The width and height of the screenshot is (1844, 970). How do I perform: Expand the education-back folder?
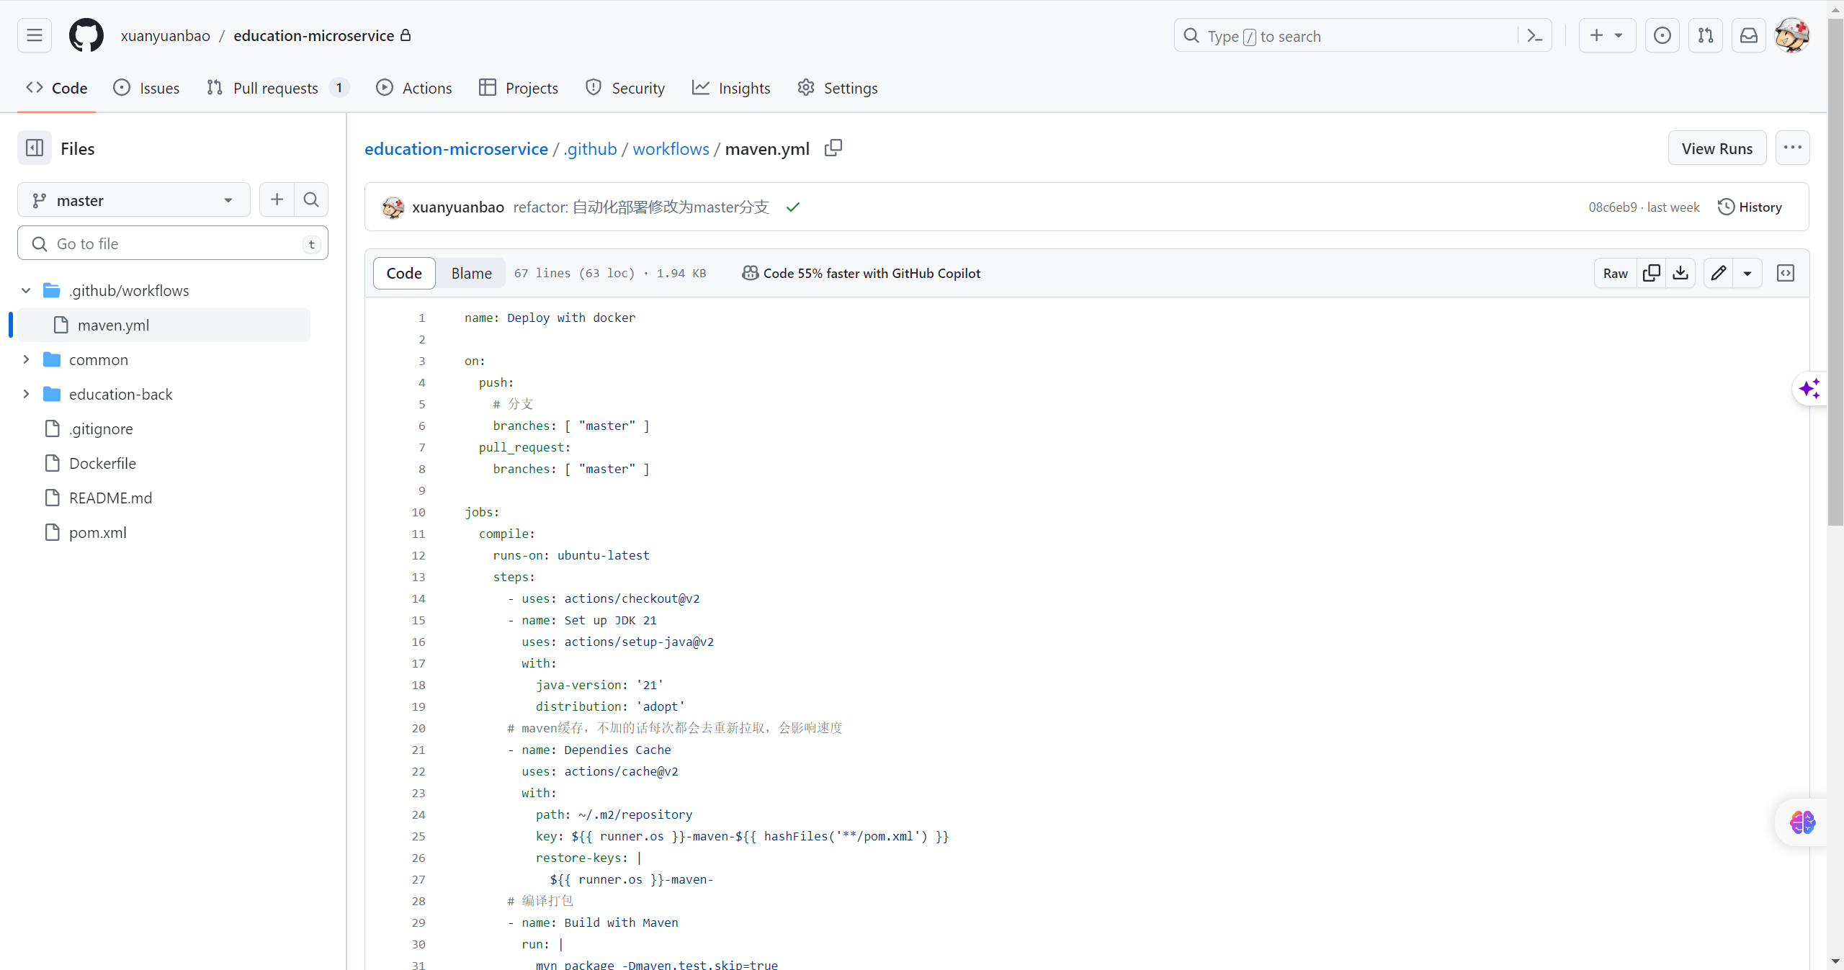click(x=26, y=394)
